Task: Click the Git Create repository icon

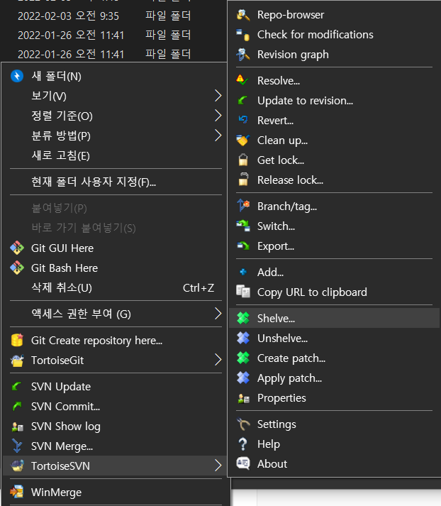Action: [17, 340]
